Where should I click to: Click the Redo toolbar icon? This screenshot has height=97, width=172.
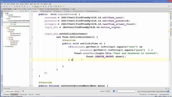point(12,6)
